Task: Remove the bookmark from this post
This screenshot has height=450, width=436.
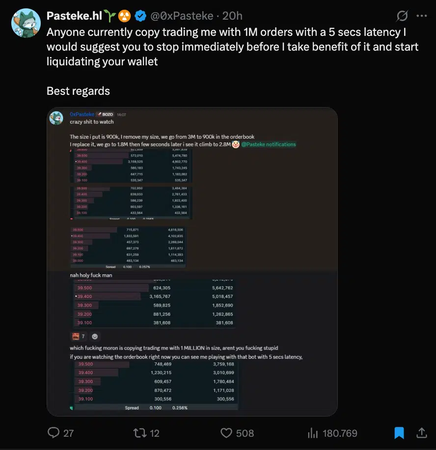Action: [399, 433]
